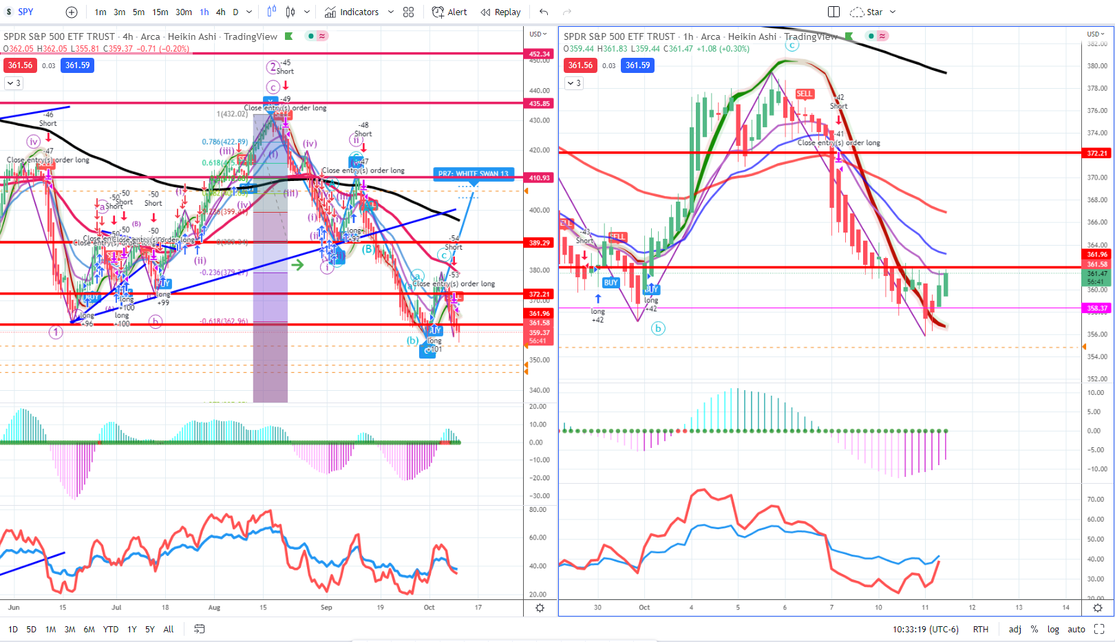
Task: Open the Star layout cloud button
Action: point(866,12)
